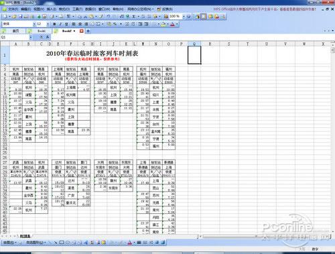The width and height of the screenshot is (335, 254).
Task: Click the 时刻表 sheet tab
Action: [x=25, y=236]
